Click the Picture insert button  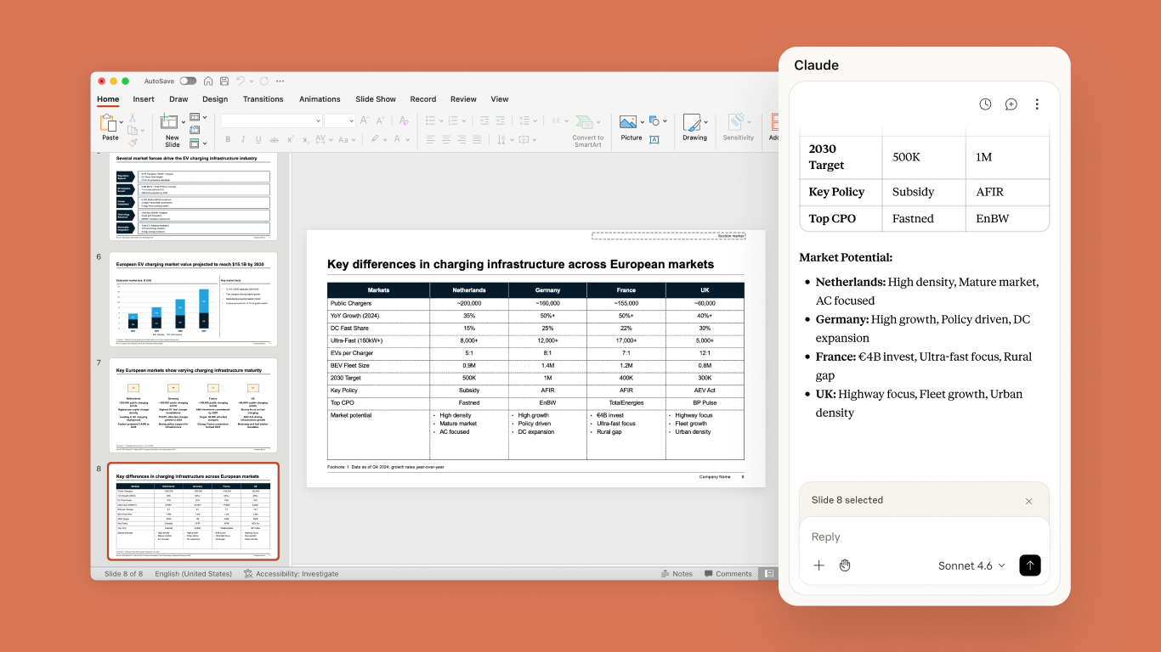[631, 127]
